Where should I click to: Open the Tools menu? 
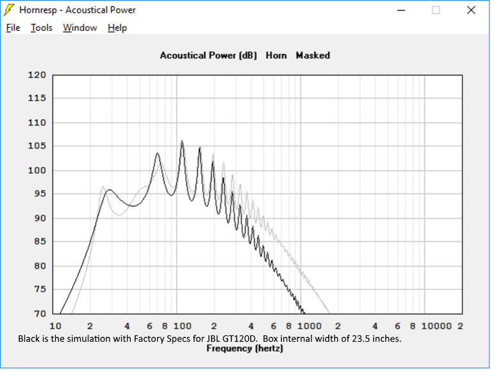(41, 28)
